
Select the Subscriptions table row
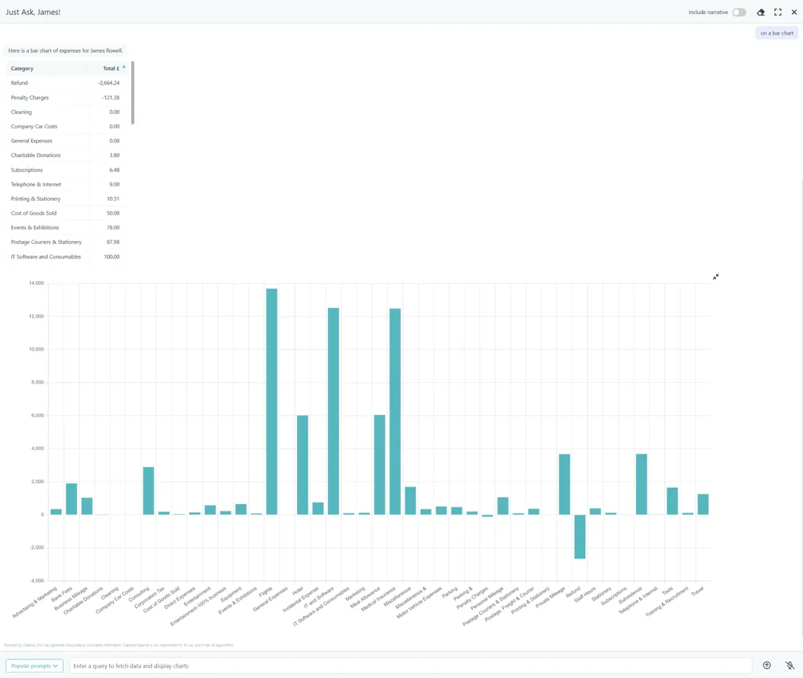pyautogui.click(x=67, y=170)
